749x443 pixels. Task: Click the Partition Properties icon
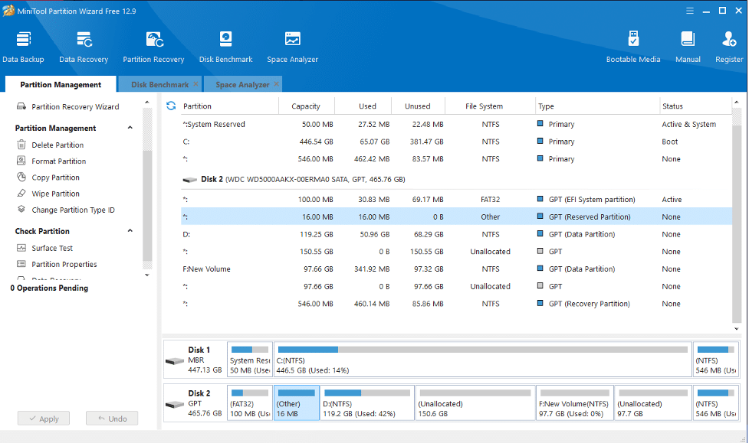tap(21, 264)
